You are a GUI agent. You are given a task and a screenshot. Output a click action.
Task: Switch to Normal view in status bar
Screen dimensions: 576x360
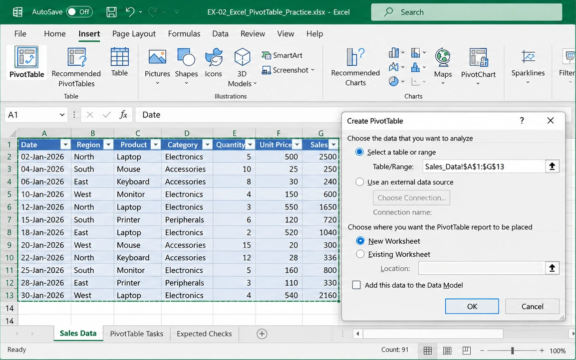coord(428,351)
